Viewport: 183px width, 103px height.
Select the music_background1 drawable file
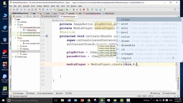[x=32, y=43]
